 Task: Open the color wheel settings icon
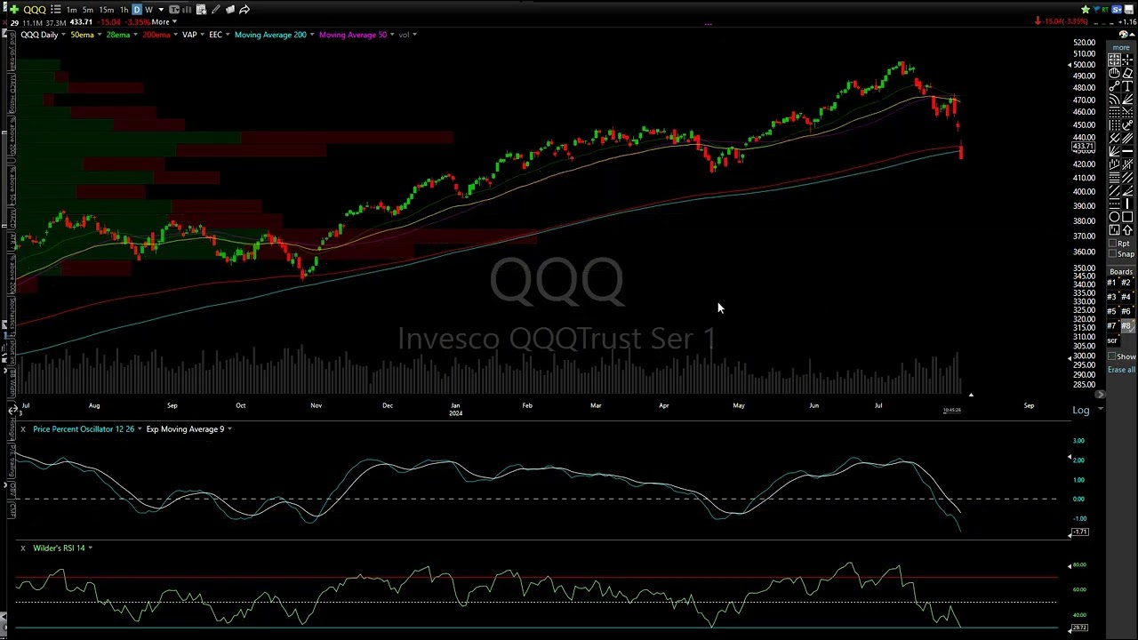(1123, 34)
